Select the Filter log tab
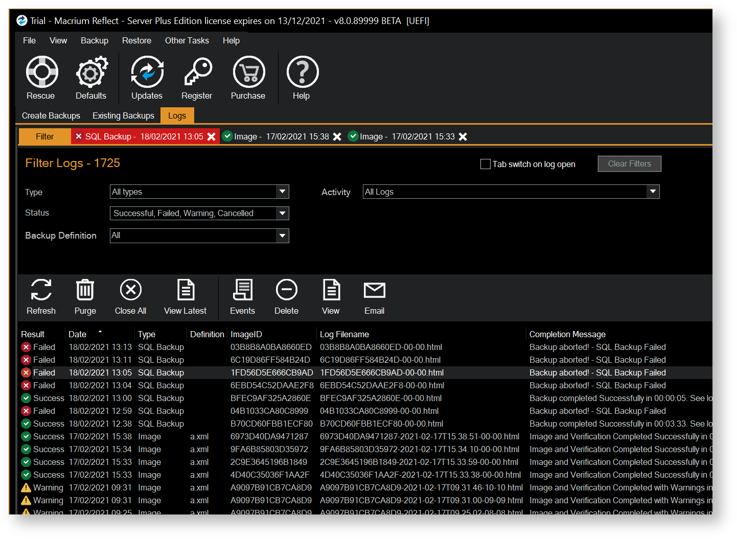Viewport: 737px width, 539px height. 44,136
